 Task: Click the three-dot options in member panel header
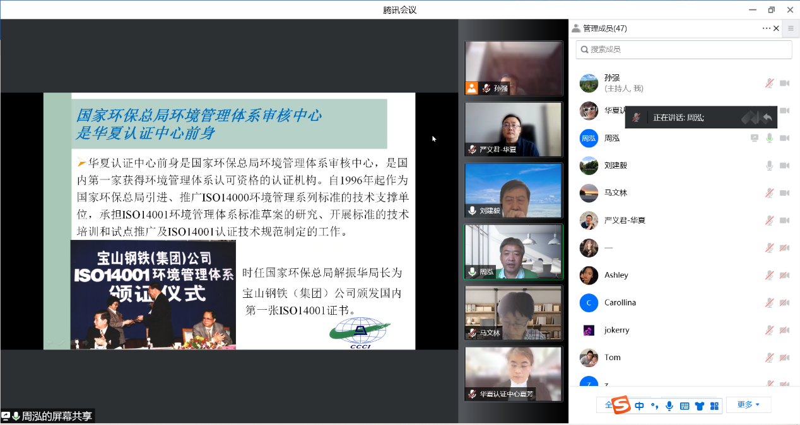(766, 28)
